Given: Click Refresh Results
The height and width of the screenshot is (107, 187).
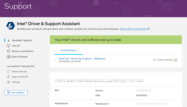Looking at the screenshot, I should click(19, 71).
